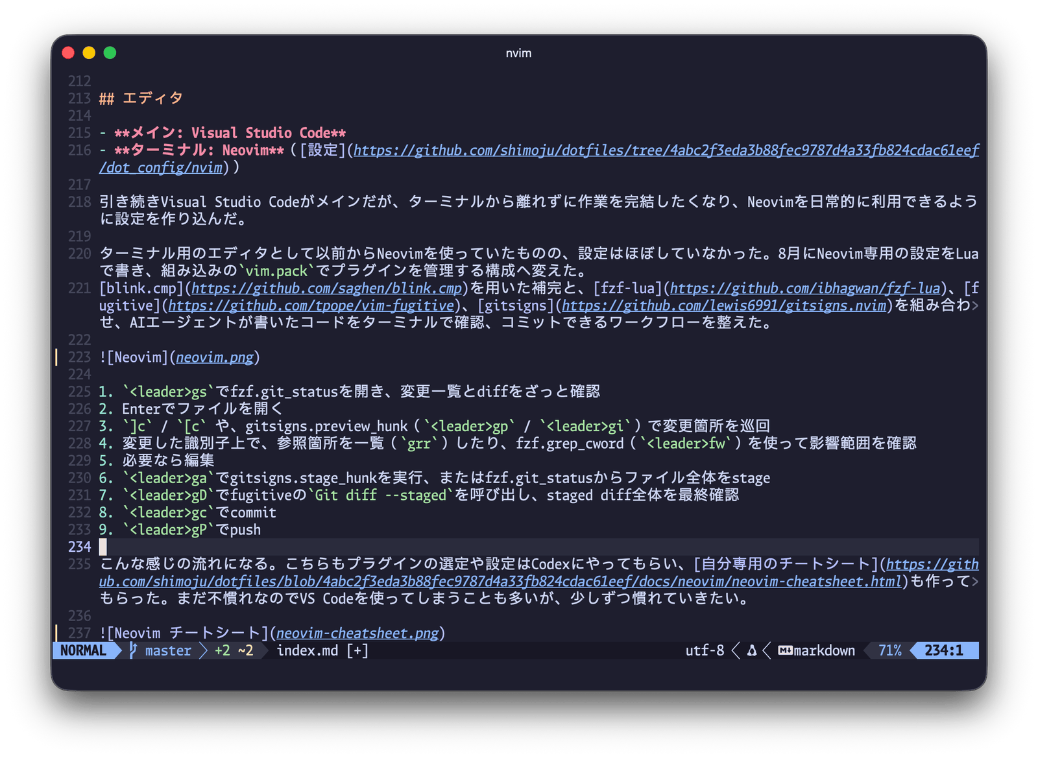
Task: Click the `<leader>gs` code on line 225
Action: pyautogui.click(x=168, y=392)
